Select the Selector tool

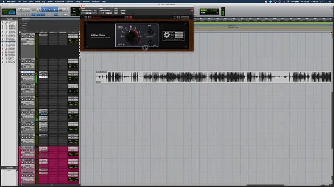pyautogui.click(x=50, y=10)
